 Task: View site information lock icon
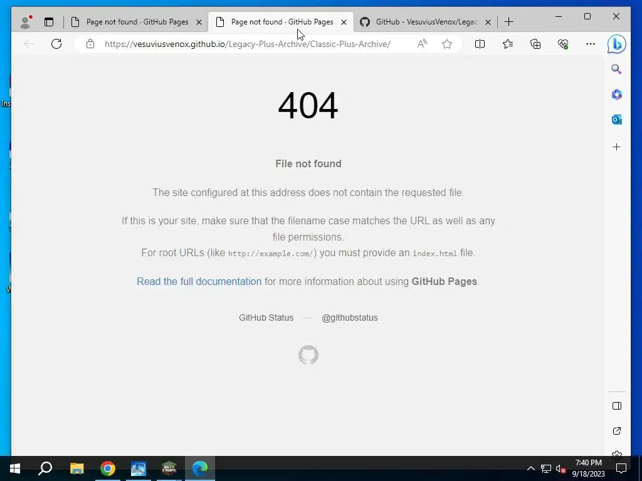click(x=90, y=44)
